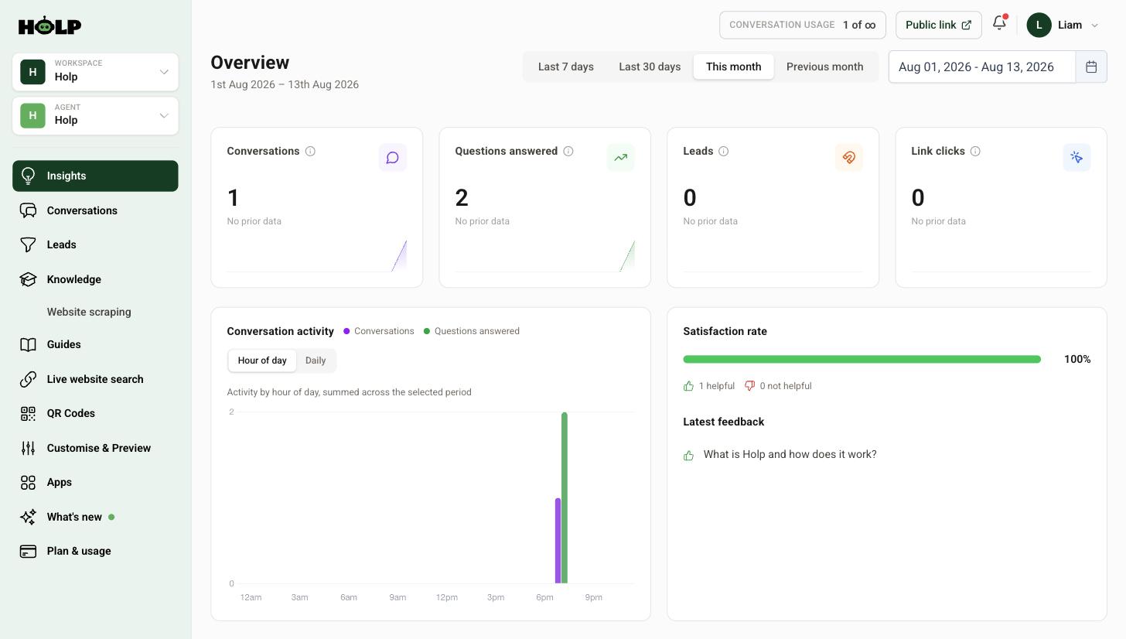Click the blue cursor icon on Link clicks card
Screen dimensions: 1126x639
click(x=1077, y=158)
